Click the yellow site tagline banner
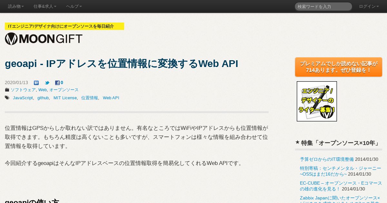The width and height of the screenshot is (387, 203). tap(64, 26)
